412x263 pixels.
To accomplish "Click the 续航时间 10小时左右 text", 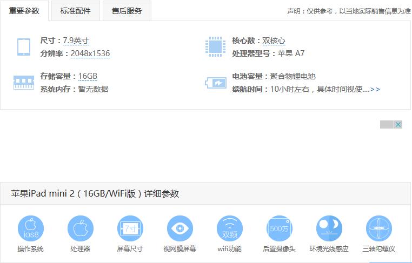I will click(x=301, y=89).
